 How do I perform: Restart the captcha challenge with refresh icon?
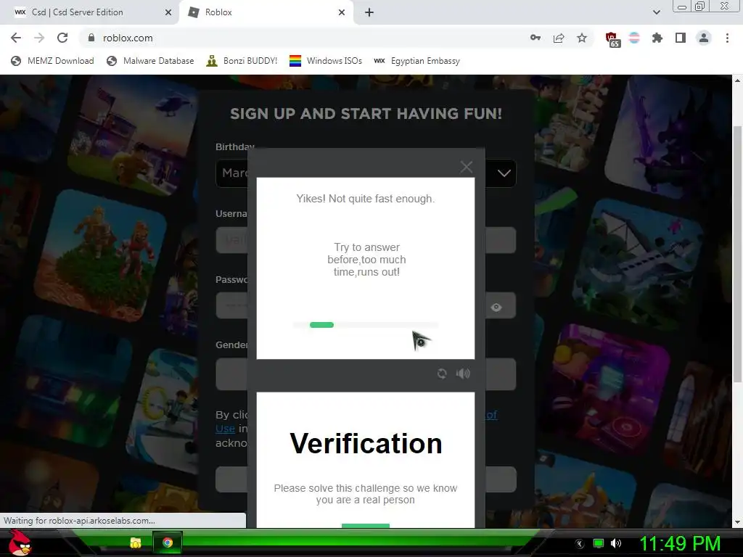pos(442,374)
